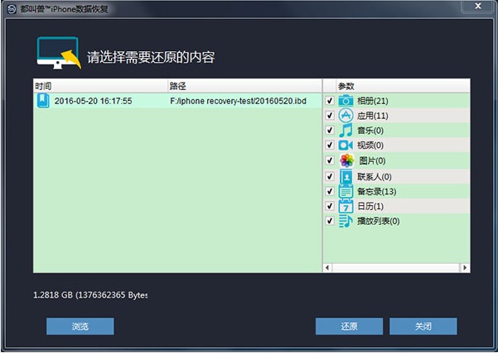This screenshot has height=353, width=498.
Task: Click the camera icon for 相册
Action: pyautogui.click(x=346, y=101)
